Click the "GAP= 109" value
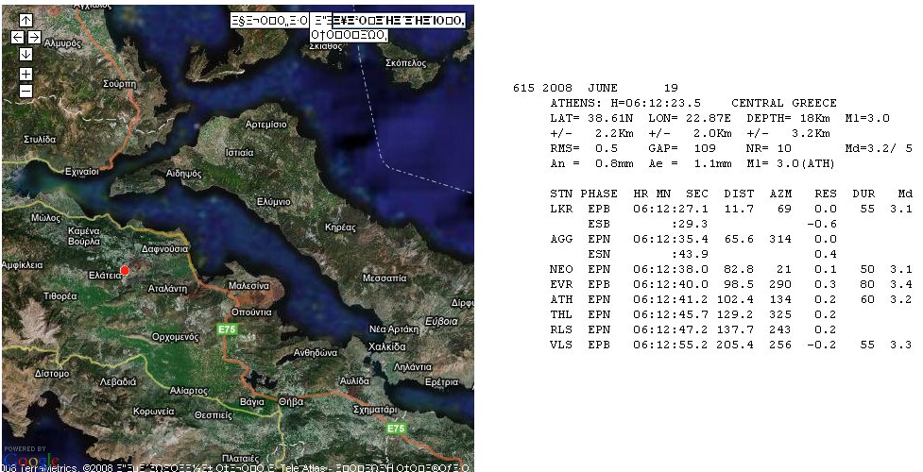Screen dimensions: 923x472 682,148
